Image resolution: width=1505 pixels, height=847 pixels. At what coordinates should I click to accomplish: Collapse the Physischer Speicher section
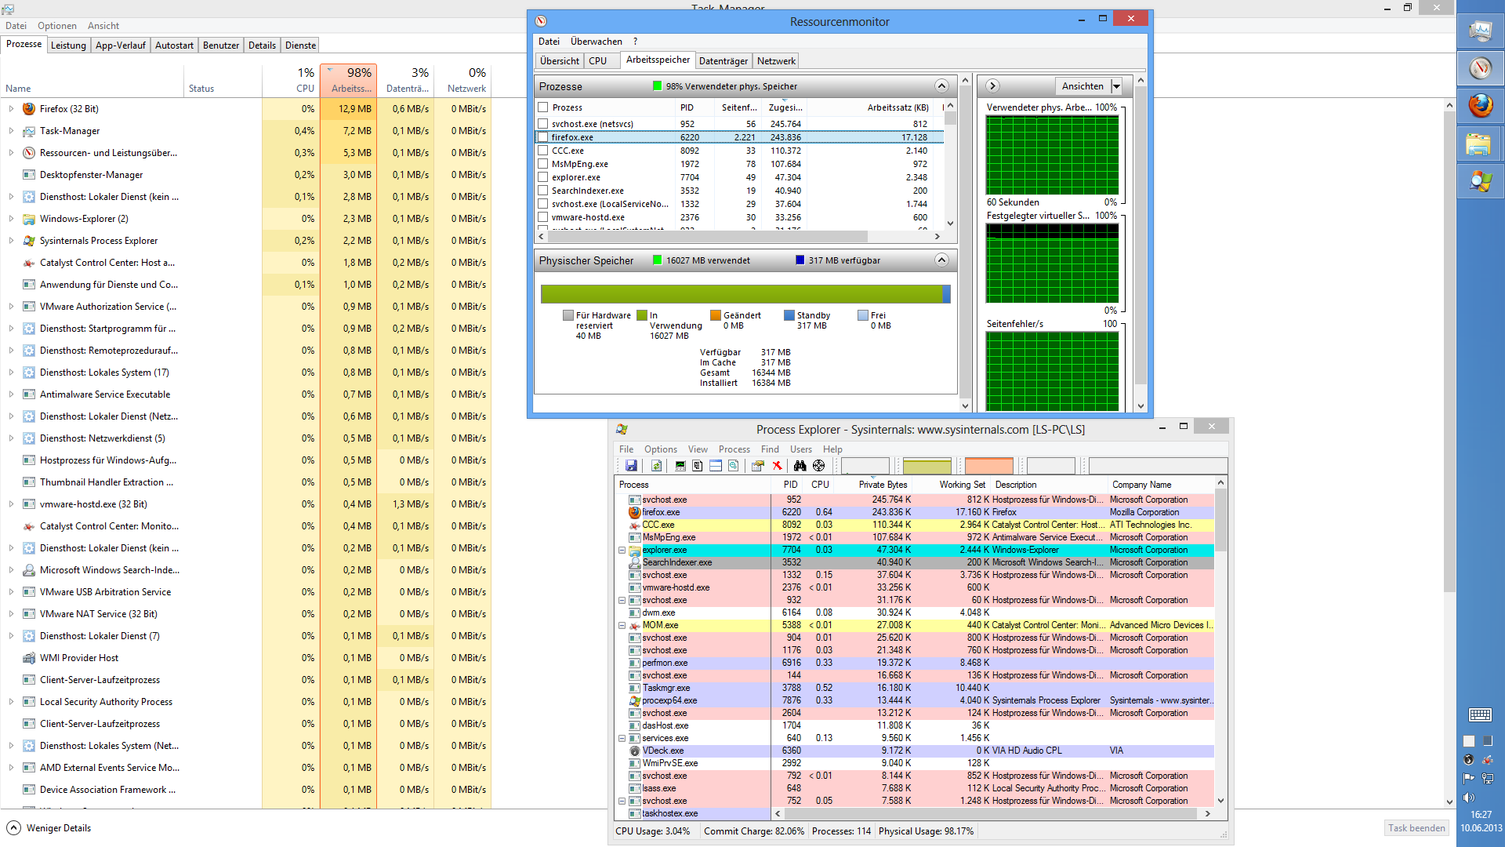tap(942, 260)
